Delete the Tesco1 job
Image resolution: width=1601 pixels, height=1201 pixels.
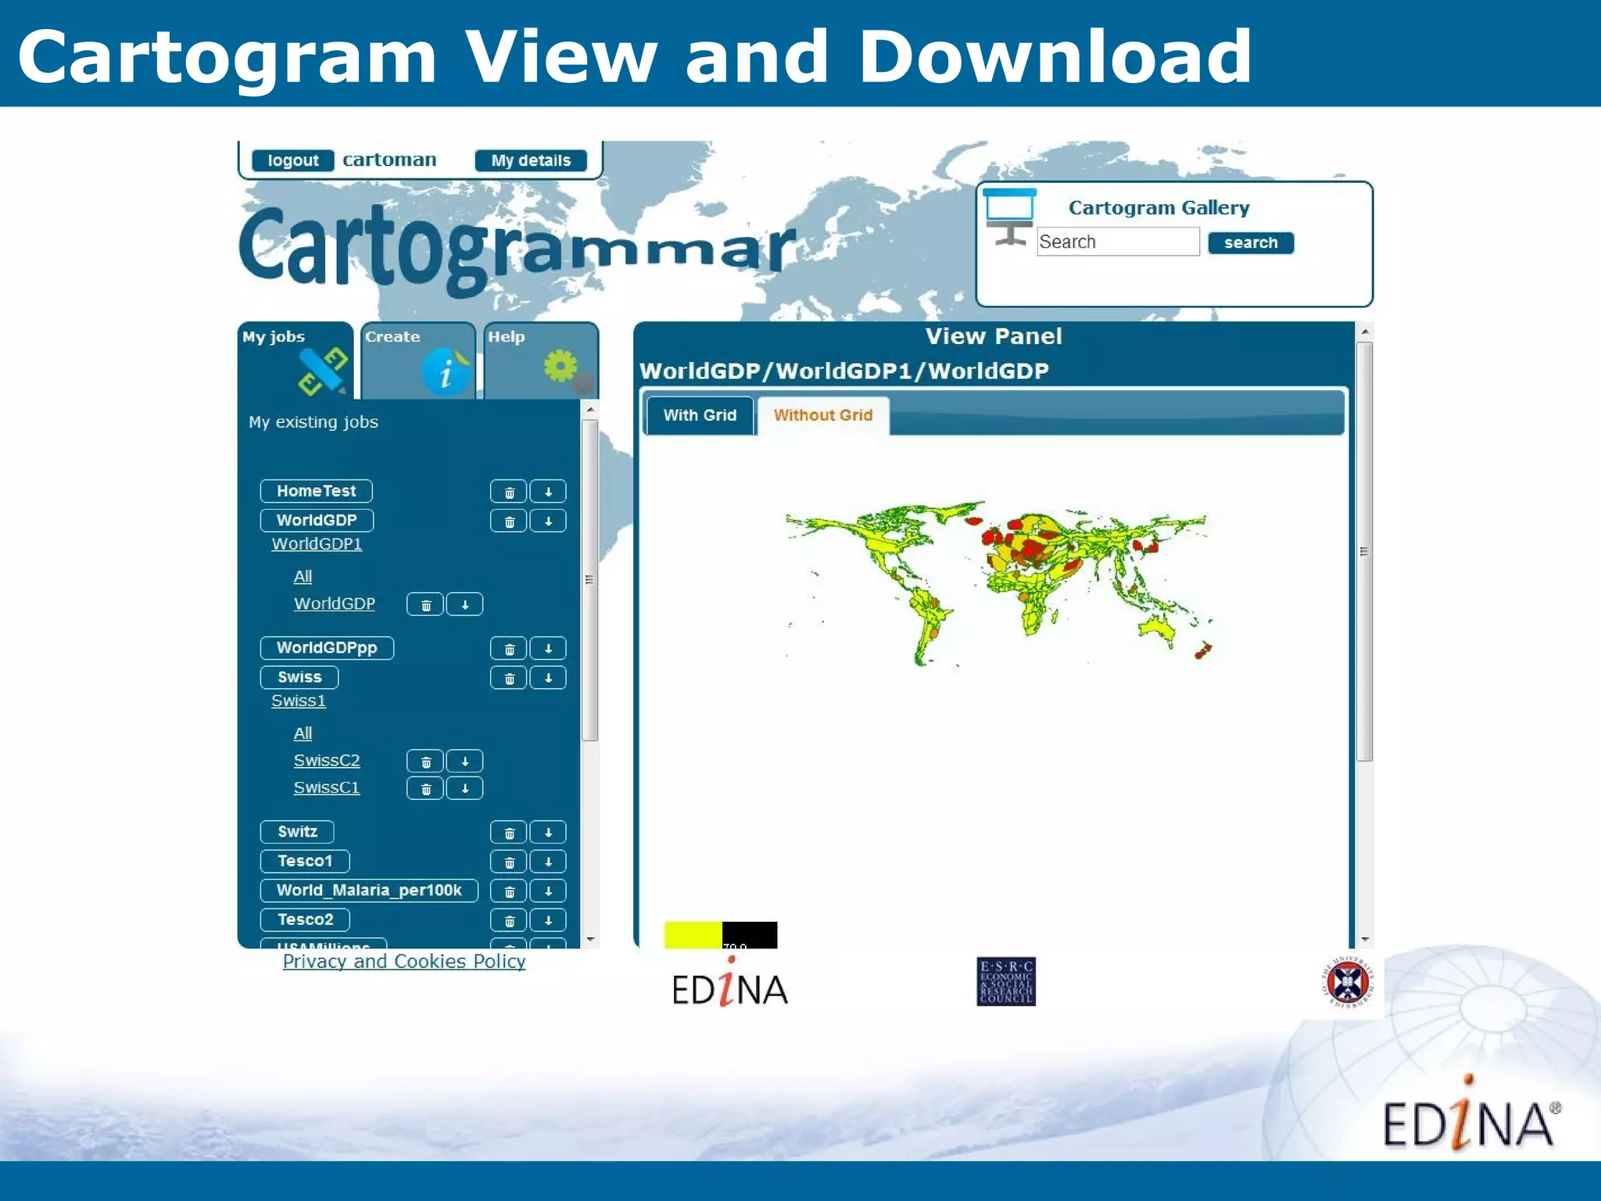[x=509, y=862]
